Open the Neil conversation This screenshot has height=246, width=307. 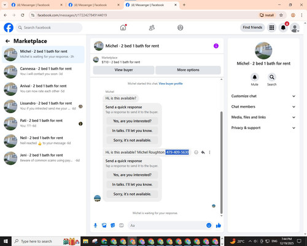point(43,141)
